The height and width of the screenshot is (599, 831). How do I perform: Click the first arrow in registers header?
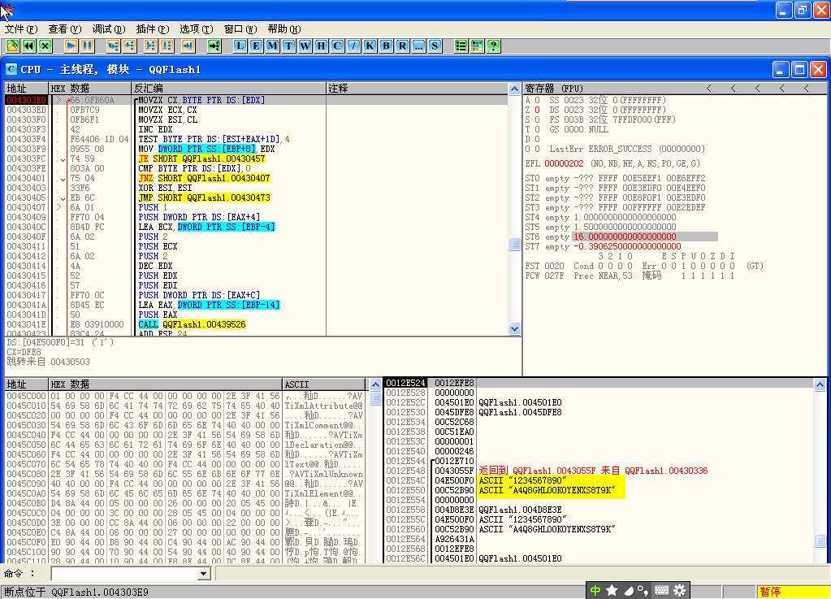(708, 88)
